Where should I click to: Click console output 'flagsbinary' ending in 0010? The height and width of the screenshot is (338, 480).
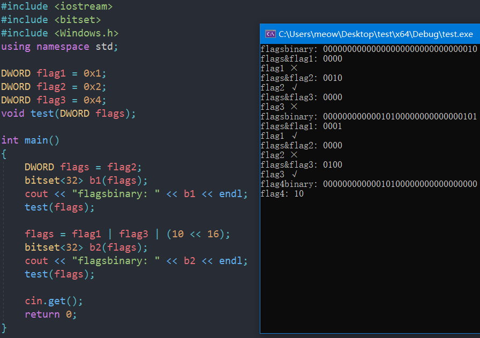pos(369,49)
